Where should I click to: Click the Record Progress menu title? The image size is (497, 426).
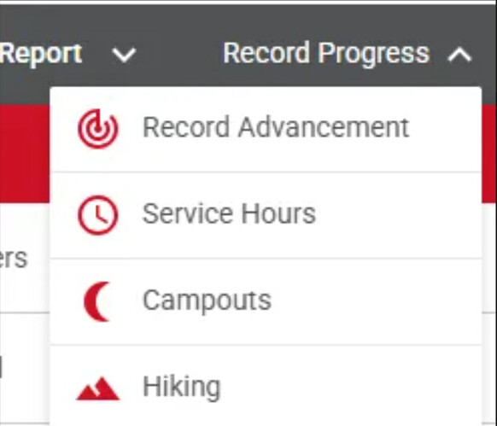tap(326, 54)
